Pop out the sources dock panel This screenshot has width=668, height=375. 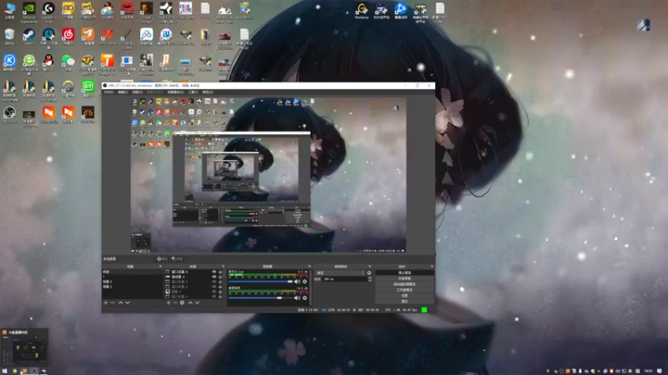[223, 267]
